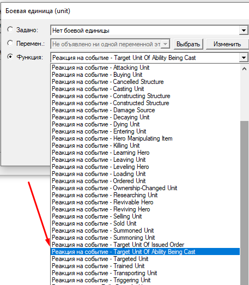Select the Функция radio button
The height and width of the screenshot is (285, 249).
click(x=10, y=57)
